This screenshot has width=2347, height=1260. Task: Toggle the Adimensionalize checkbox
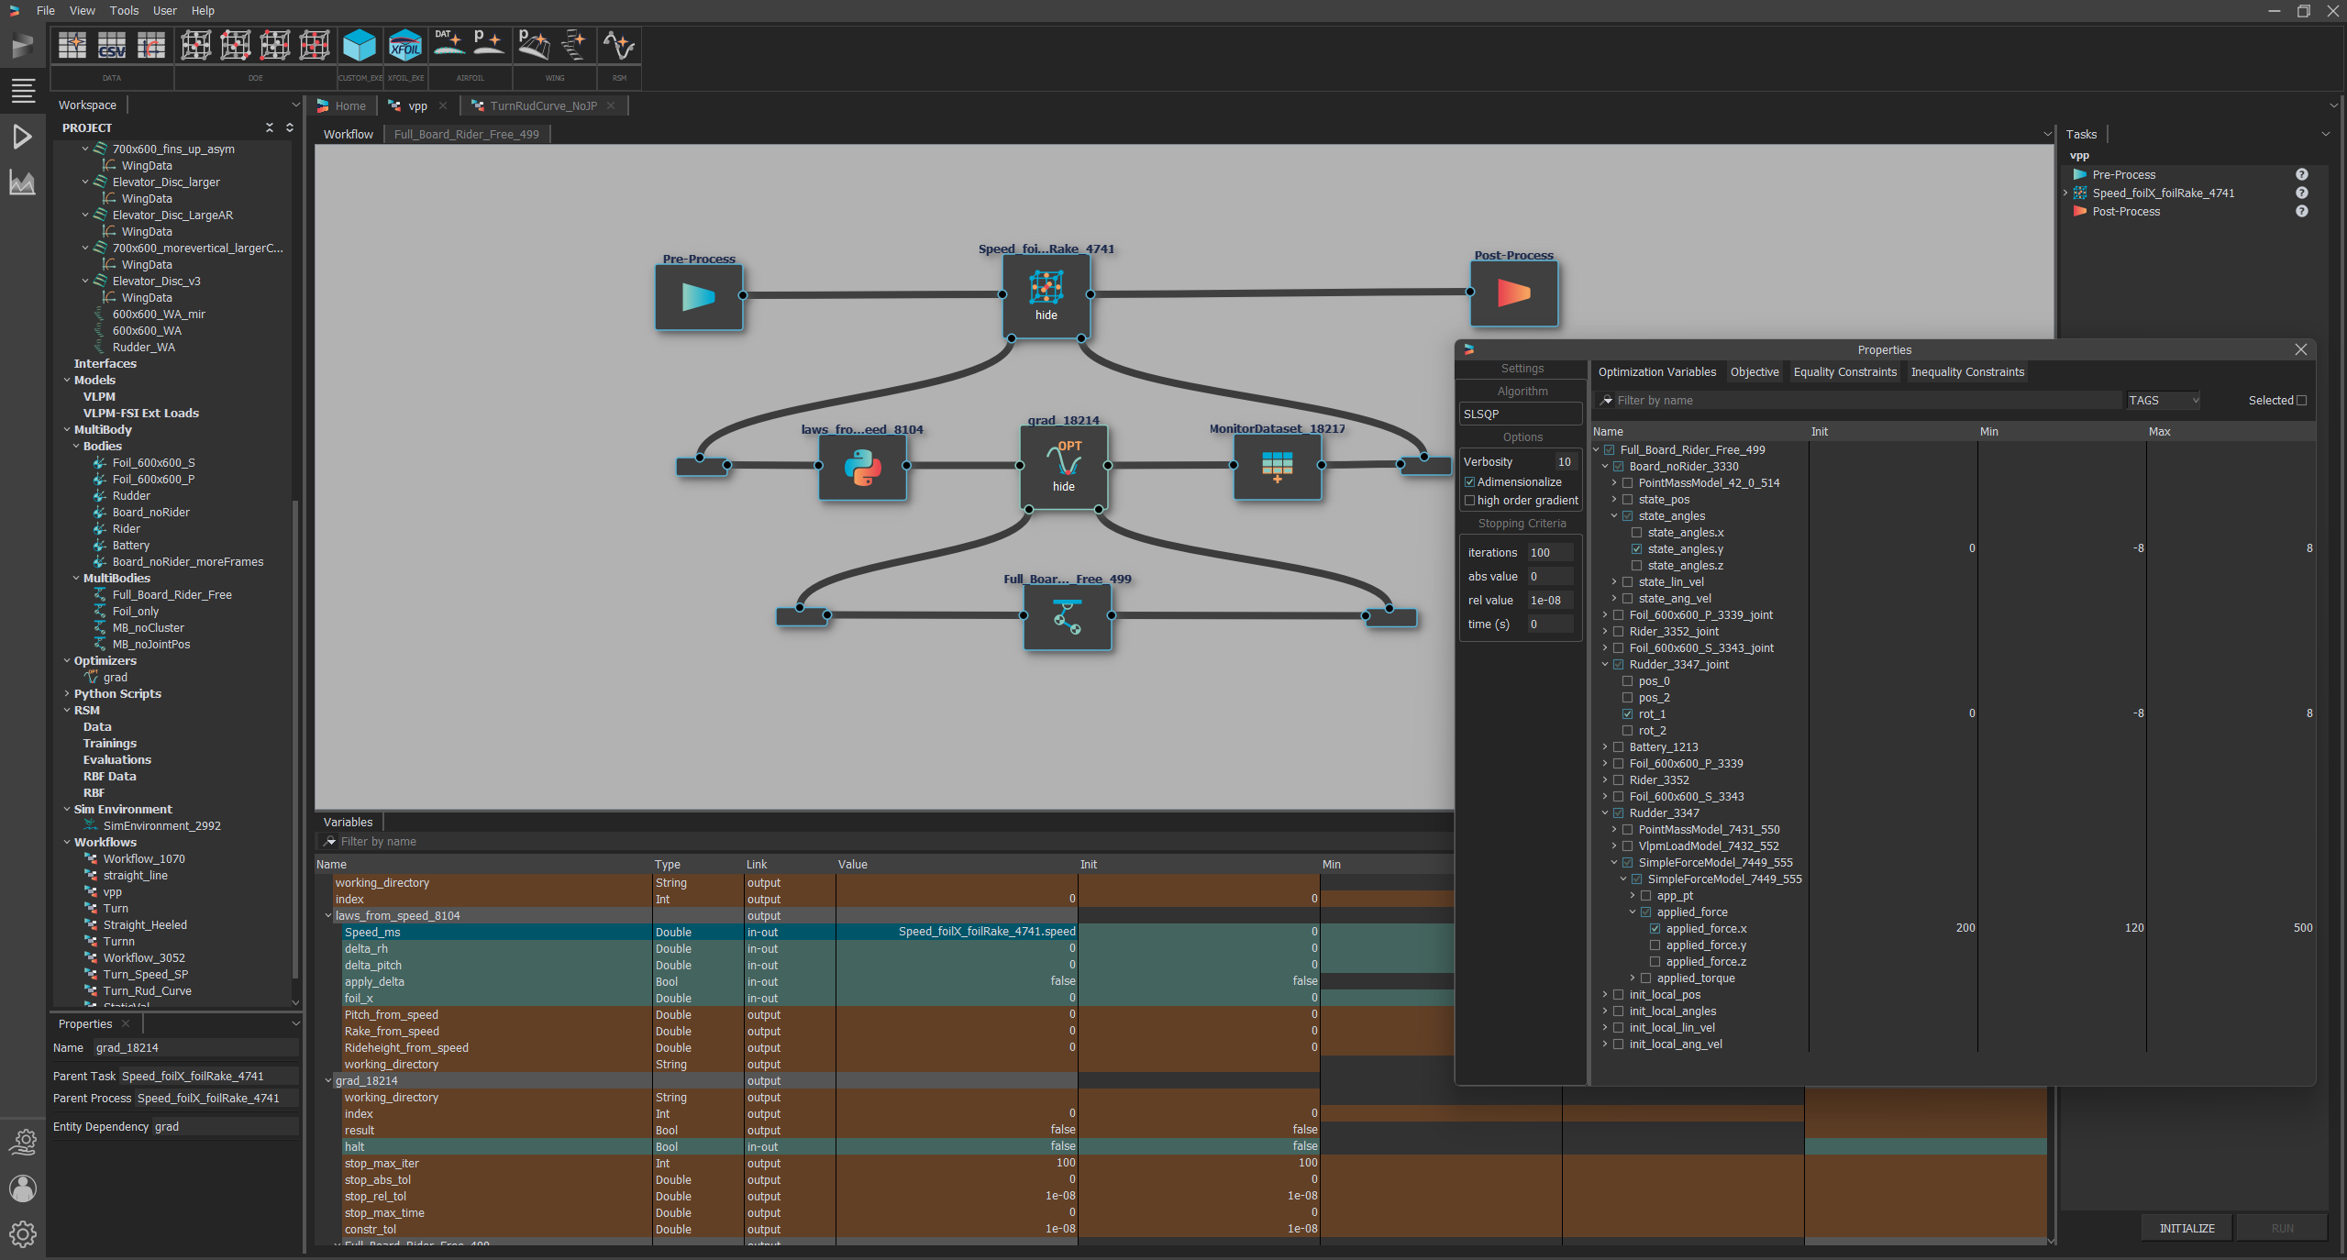pyautogui.click(x=1469, y=482)
